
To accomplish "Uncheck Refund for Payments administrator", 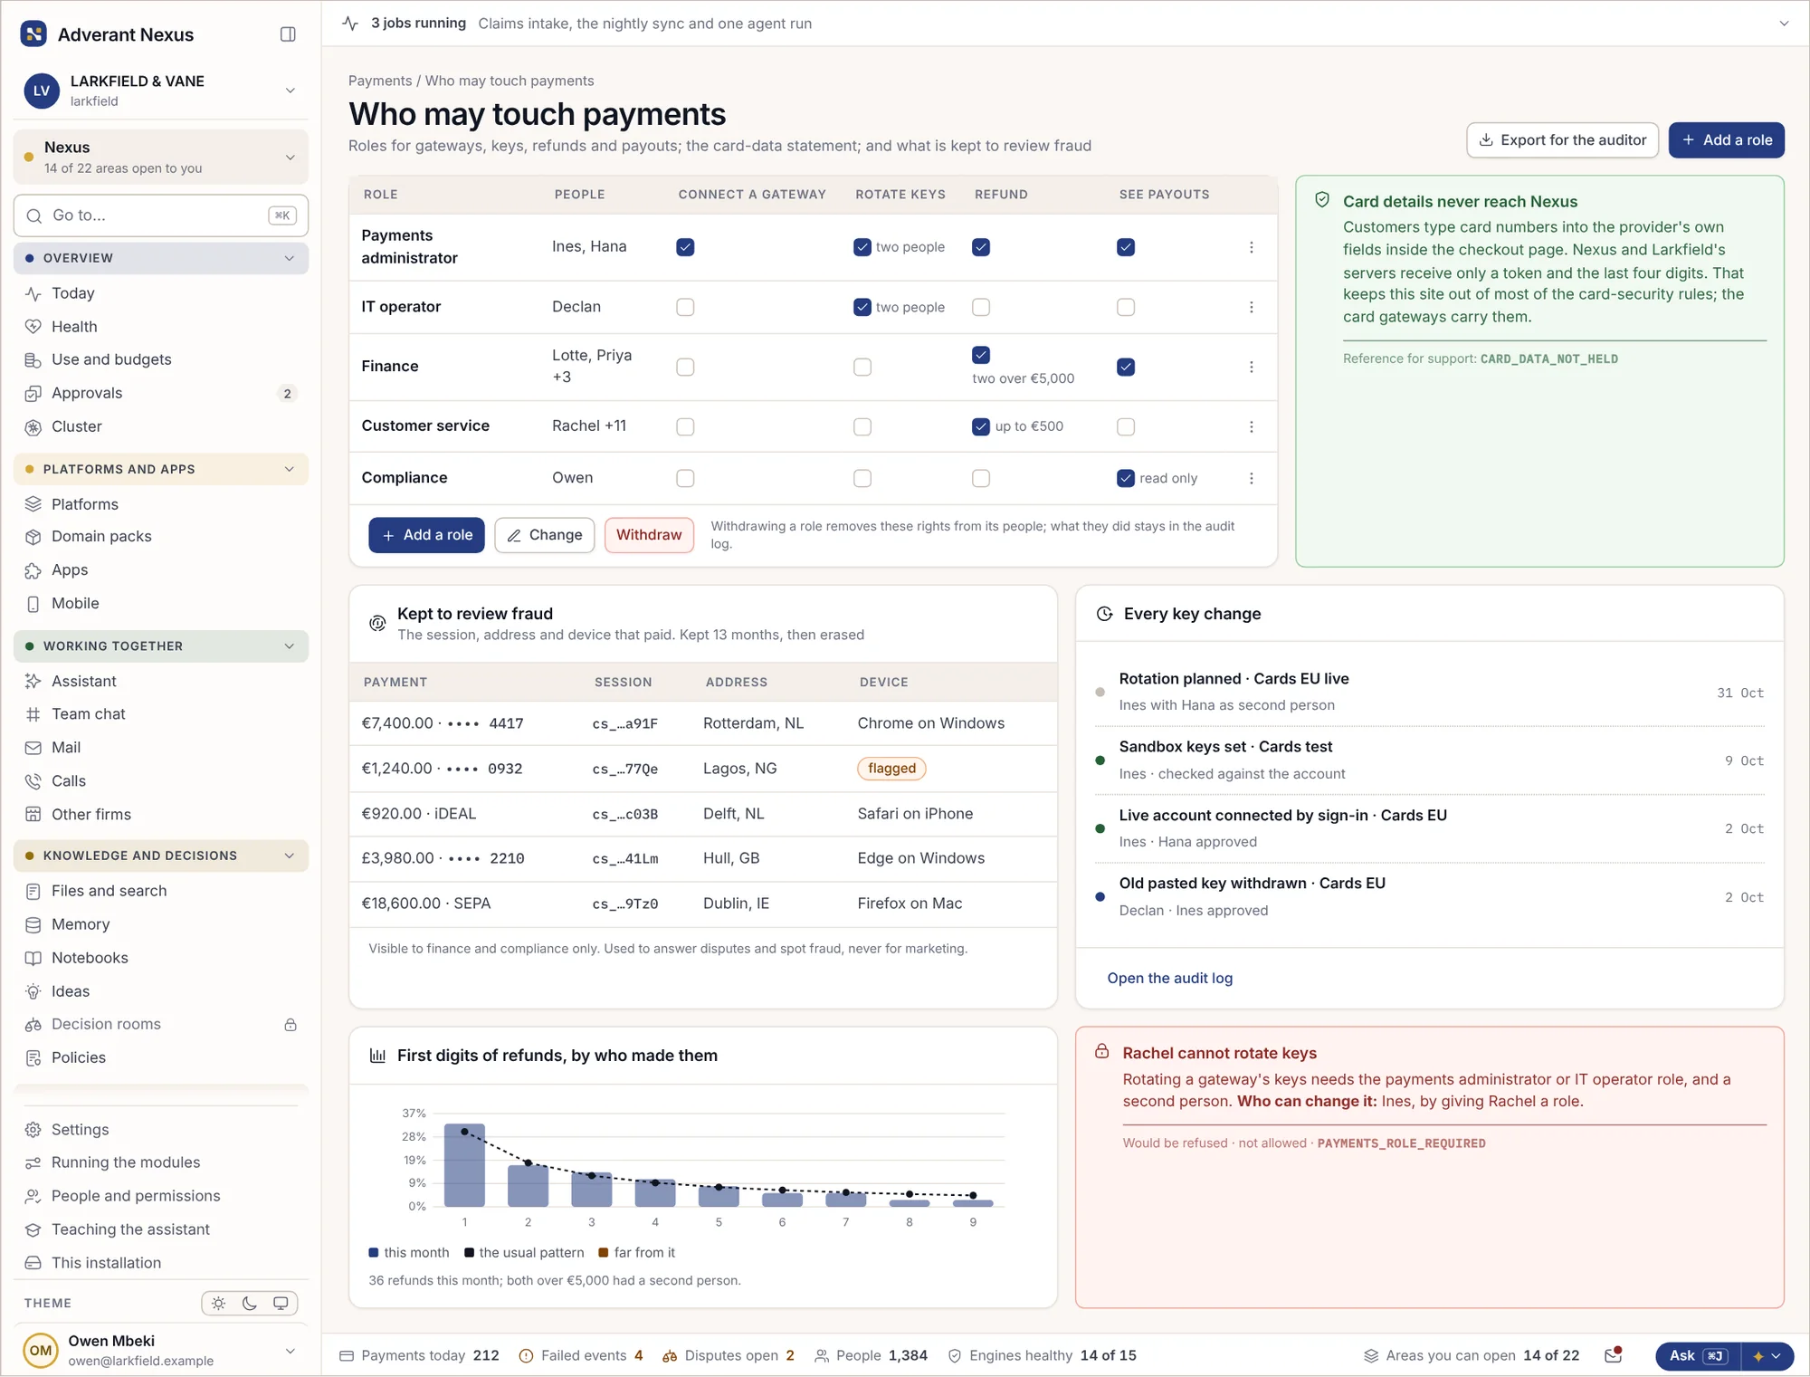I will [981, 247].
